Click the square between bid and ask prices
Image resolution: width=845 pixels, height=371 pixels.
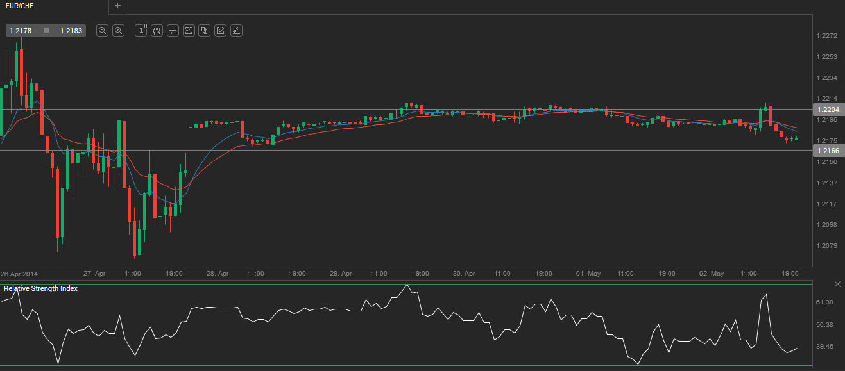[x=46, y=30]
